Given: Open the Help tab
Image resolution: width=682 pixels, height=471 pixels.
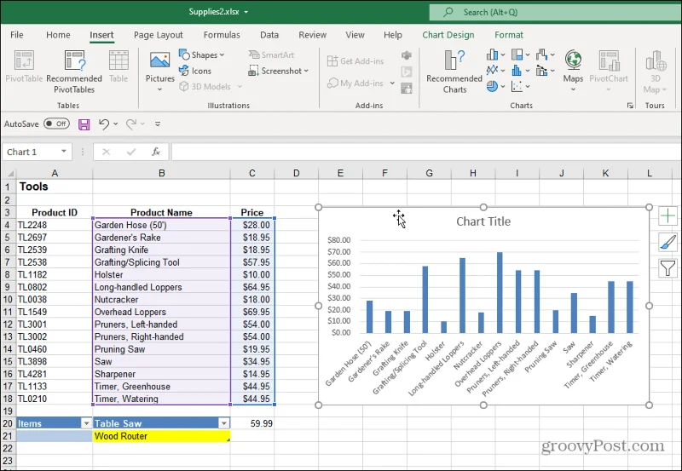Looking at the screenshot, I should (393, 35).
